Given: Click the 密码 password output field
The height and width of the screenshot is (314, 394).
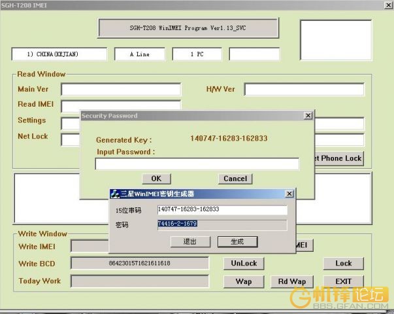Looking at the screenshot, I should (x=222, y=224).
